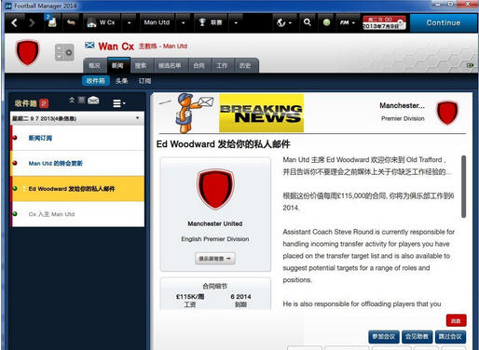The height and width of the screenshot is (350, 479).
Task: Select the 收件箱 sub-tab
Action: click(96, 81)
